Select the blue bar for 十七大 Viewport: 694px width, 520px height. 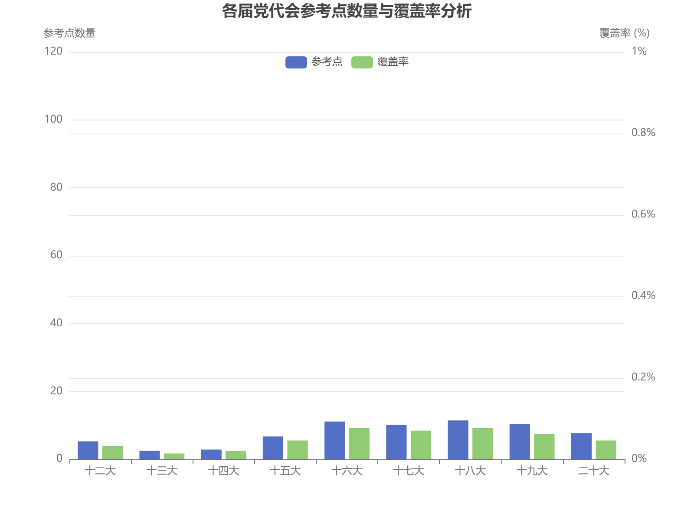click(x=397, y=442)
